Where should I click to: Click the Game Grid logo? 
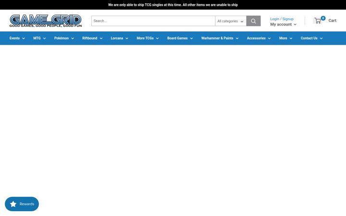coord(46,21)
